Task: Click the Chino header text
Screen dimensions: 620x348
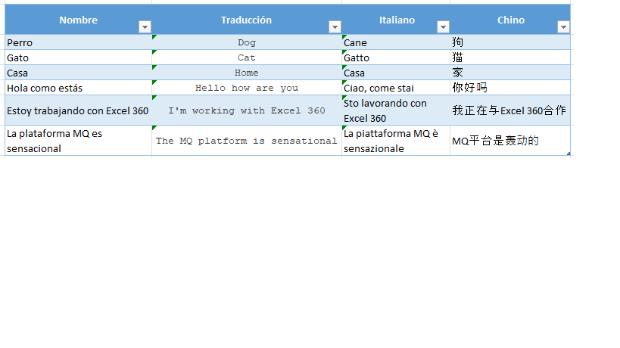Action: (510, 20)
